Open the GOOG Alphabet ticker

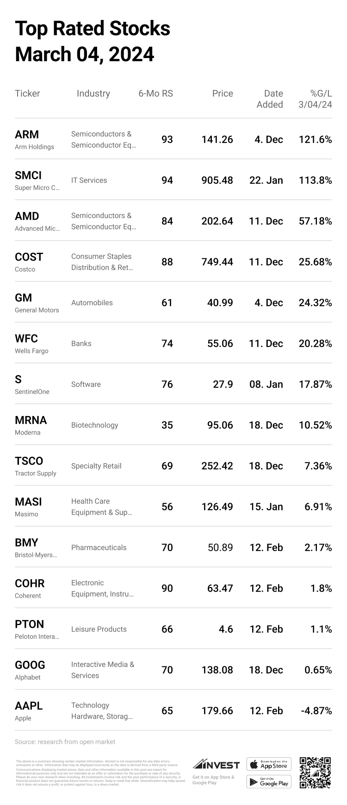point(30,665)
